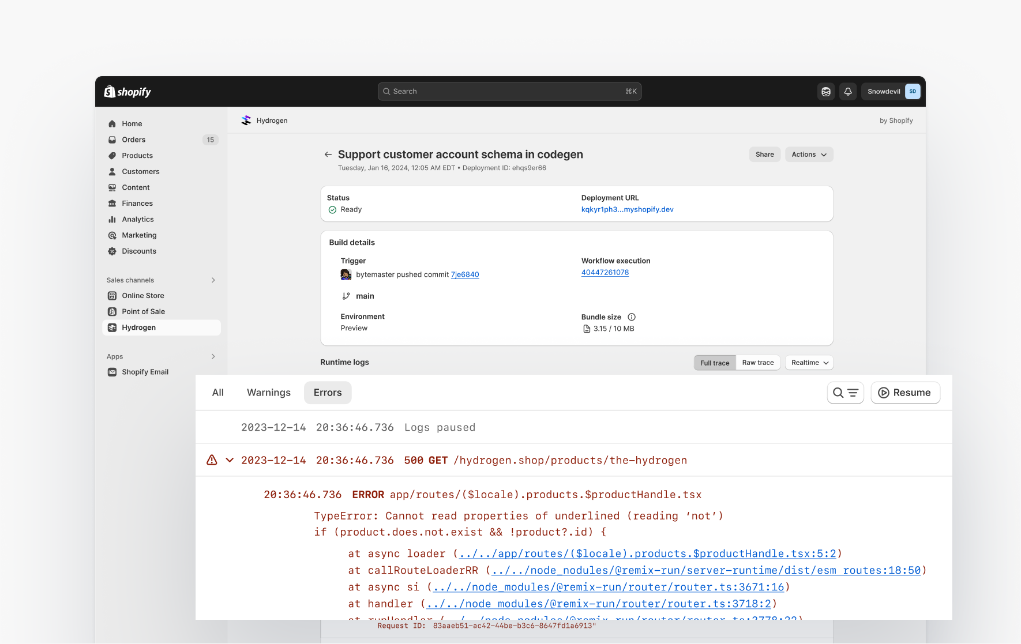
Task: Click the Point of Sale icon
Action: point(112,312)
